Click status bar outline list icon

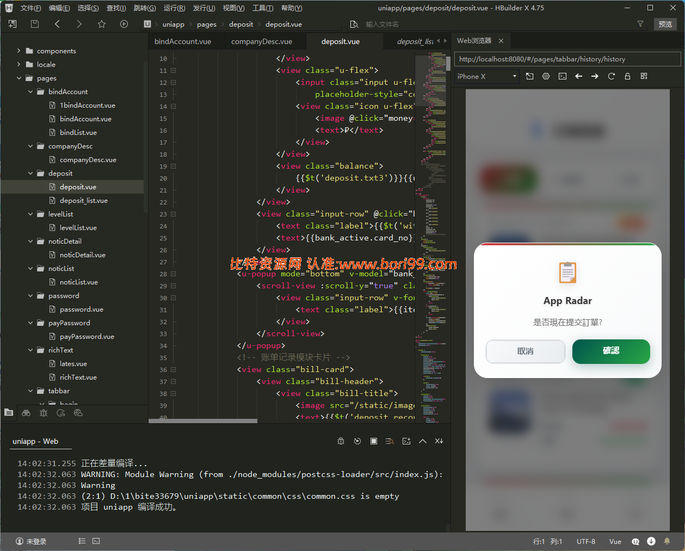(x=82, y=541)
